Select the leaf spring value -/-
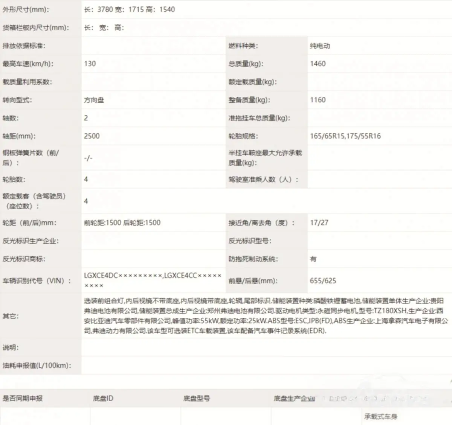Screen dimensions: 452x425 pyautogui.click(x=88, y=158)
